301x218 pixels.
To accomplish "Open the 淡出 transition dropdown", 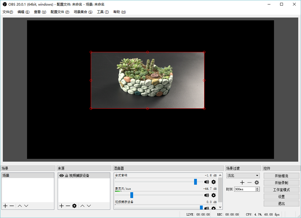I will pos(243,176).
